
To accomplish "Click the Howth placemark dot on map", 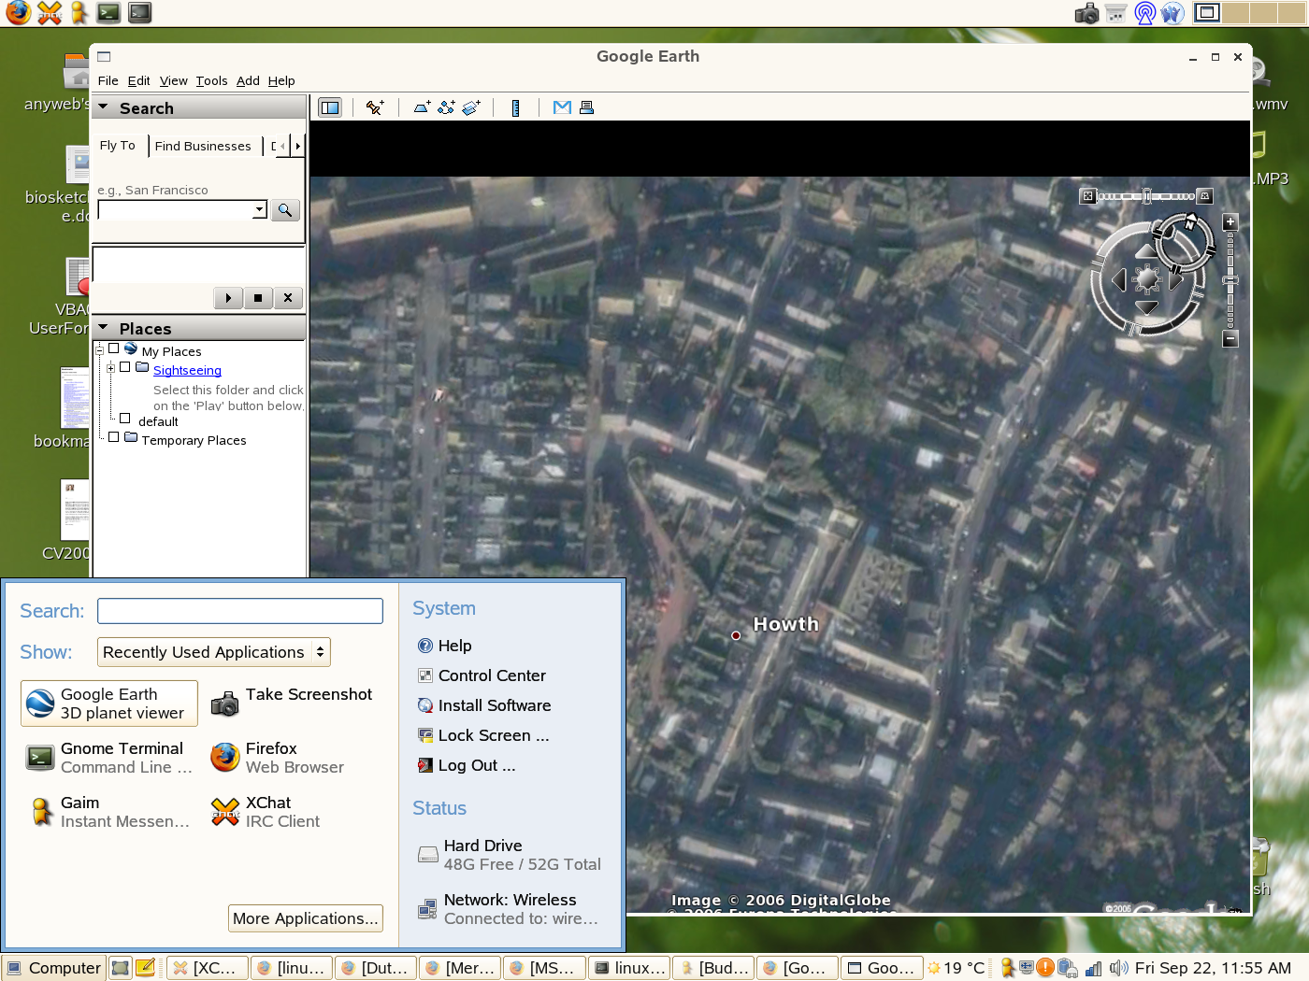I will (736, 635).
